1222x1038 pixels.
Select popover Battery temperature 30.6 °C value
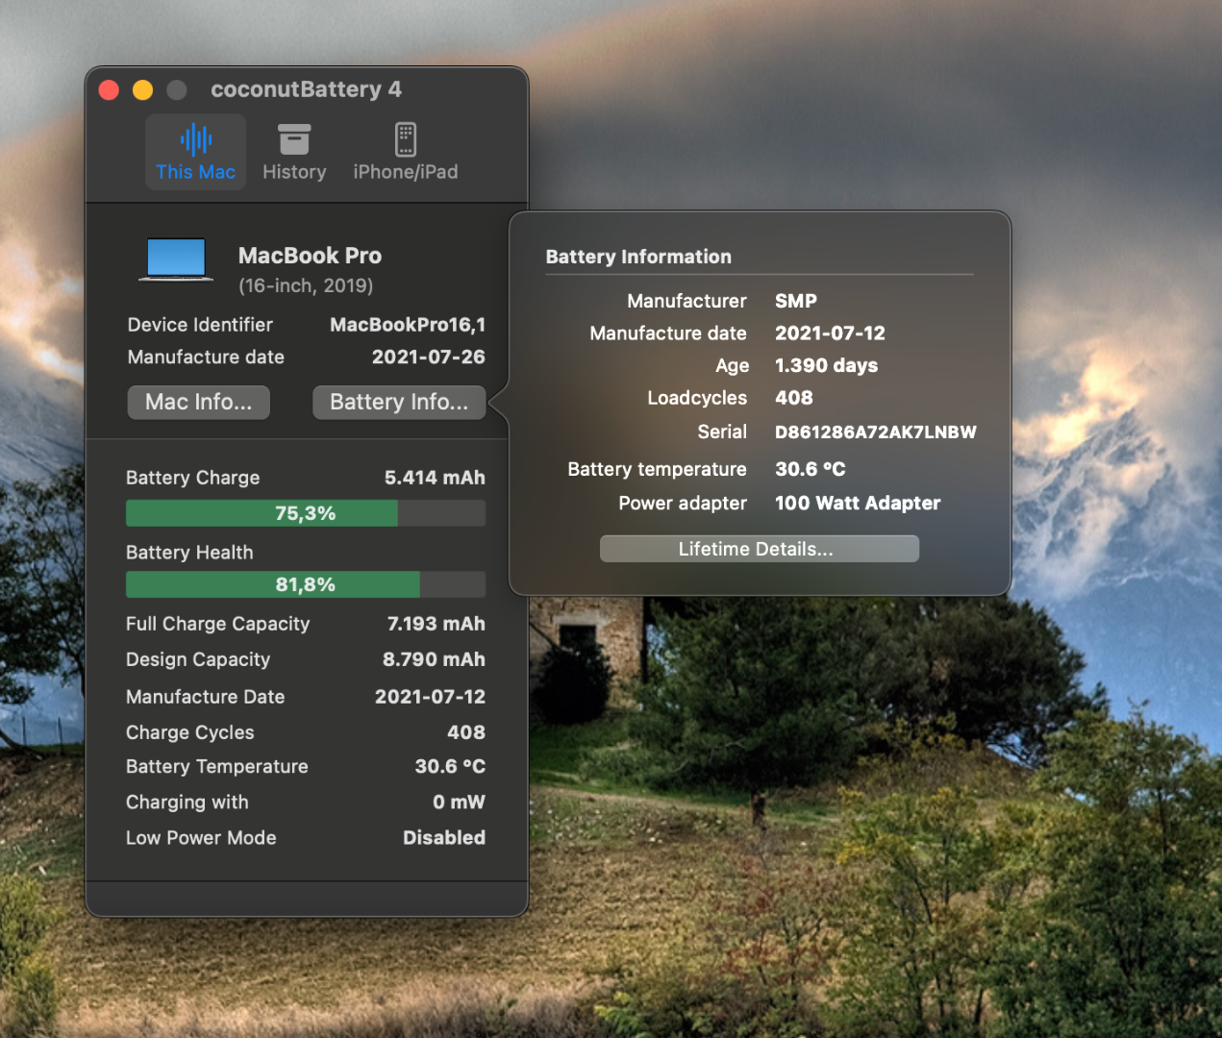pyautogui.click(x=811, y=469)
